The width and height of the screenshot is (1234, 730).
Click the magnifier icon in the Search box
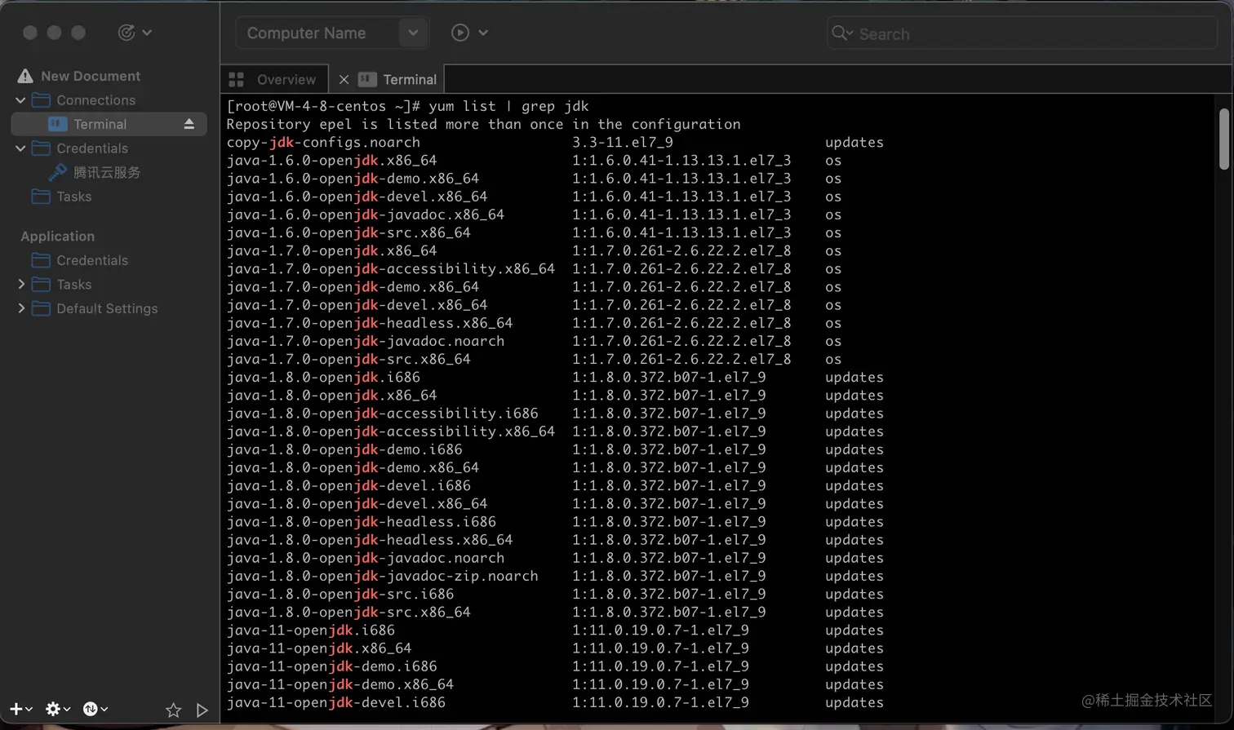click(x=841, y=33)
